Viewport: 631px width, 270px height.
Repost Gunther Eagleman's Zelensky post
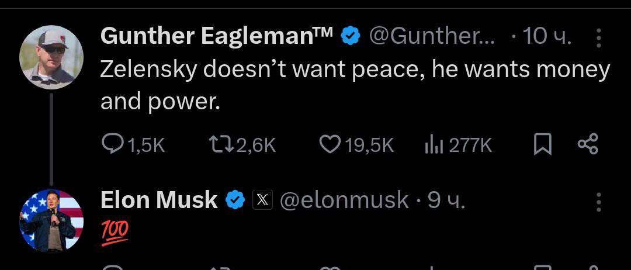click(219, 145)
